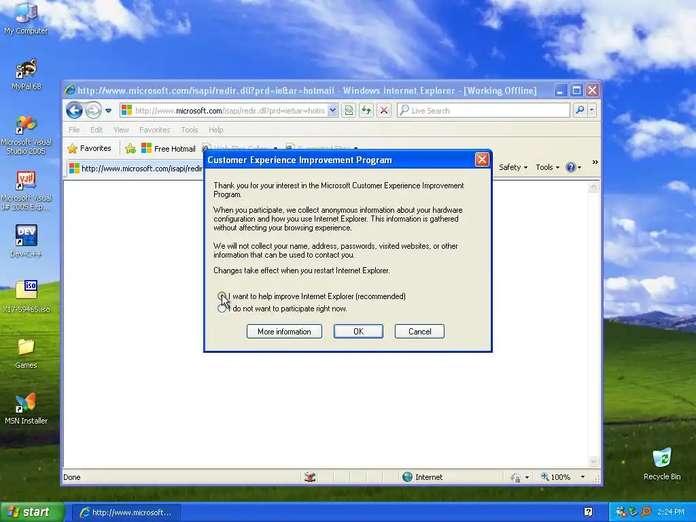The width and height of the screenshot is (696, 522).
Task: Open the Tools menu in the menu bar
Action: 190,130
